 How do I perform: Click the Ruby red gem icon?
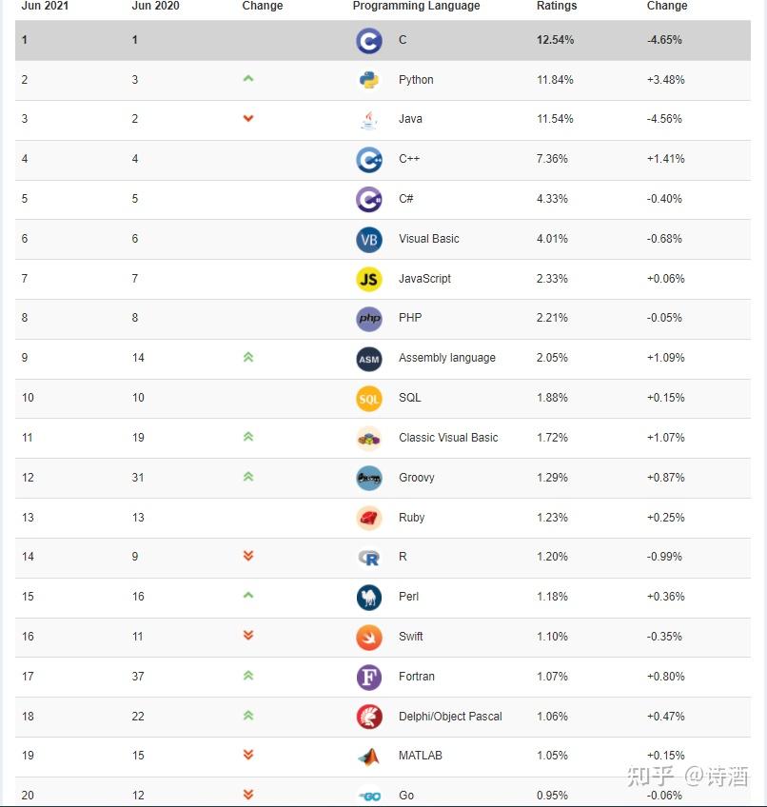369,518
